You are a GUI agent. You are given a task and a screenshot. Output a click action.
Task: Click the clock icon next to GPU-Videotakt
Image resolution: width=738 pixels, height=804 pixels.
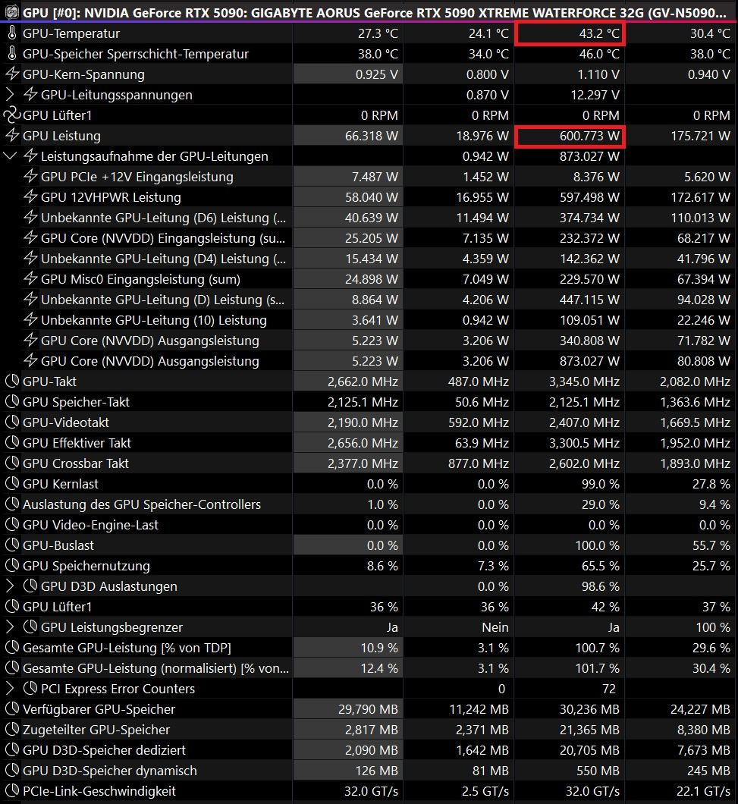12,422
